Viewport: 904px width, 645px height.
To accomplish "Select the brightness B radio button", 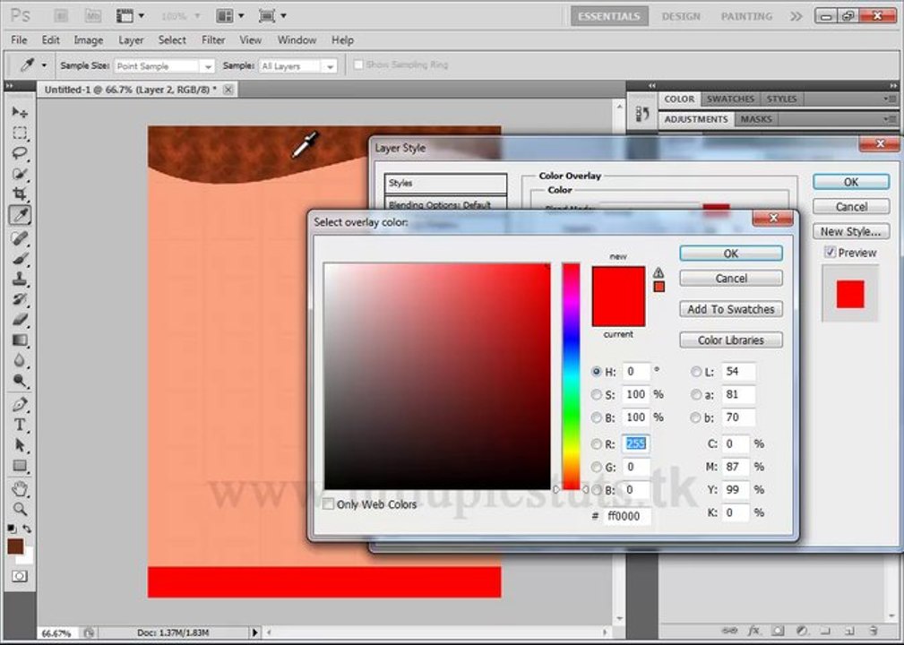I will 596,417.
